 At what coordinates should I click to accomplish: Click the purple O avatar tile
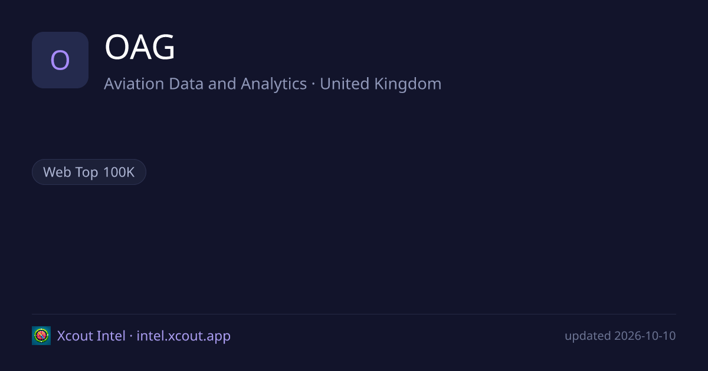click(60, 60)
